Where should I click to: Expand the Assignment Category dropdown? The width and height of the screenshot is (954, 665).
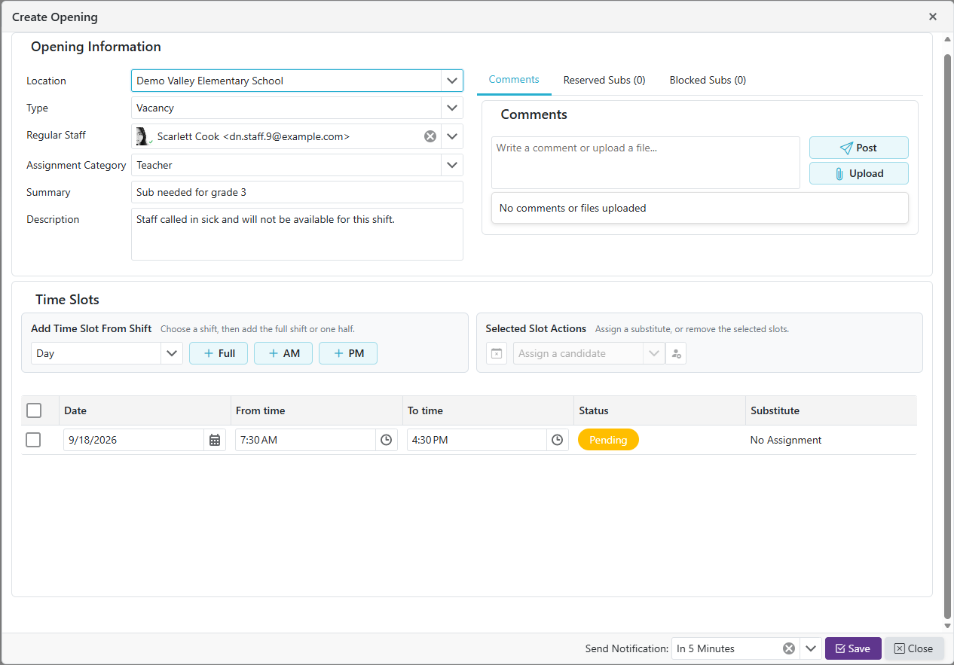tap(452, 165)
